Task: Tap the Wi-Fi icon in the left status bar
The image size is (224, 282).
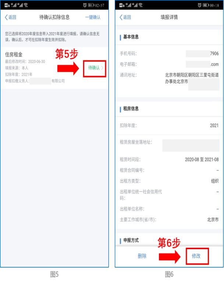Action: click(x=26, y=5)
